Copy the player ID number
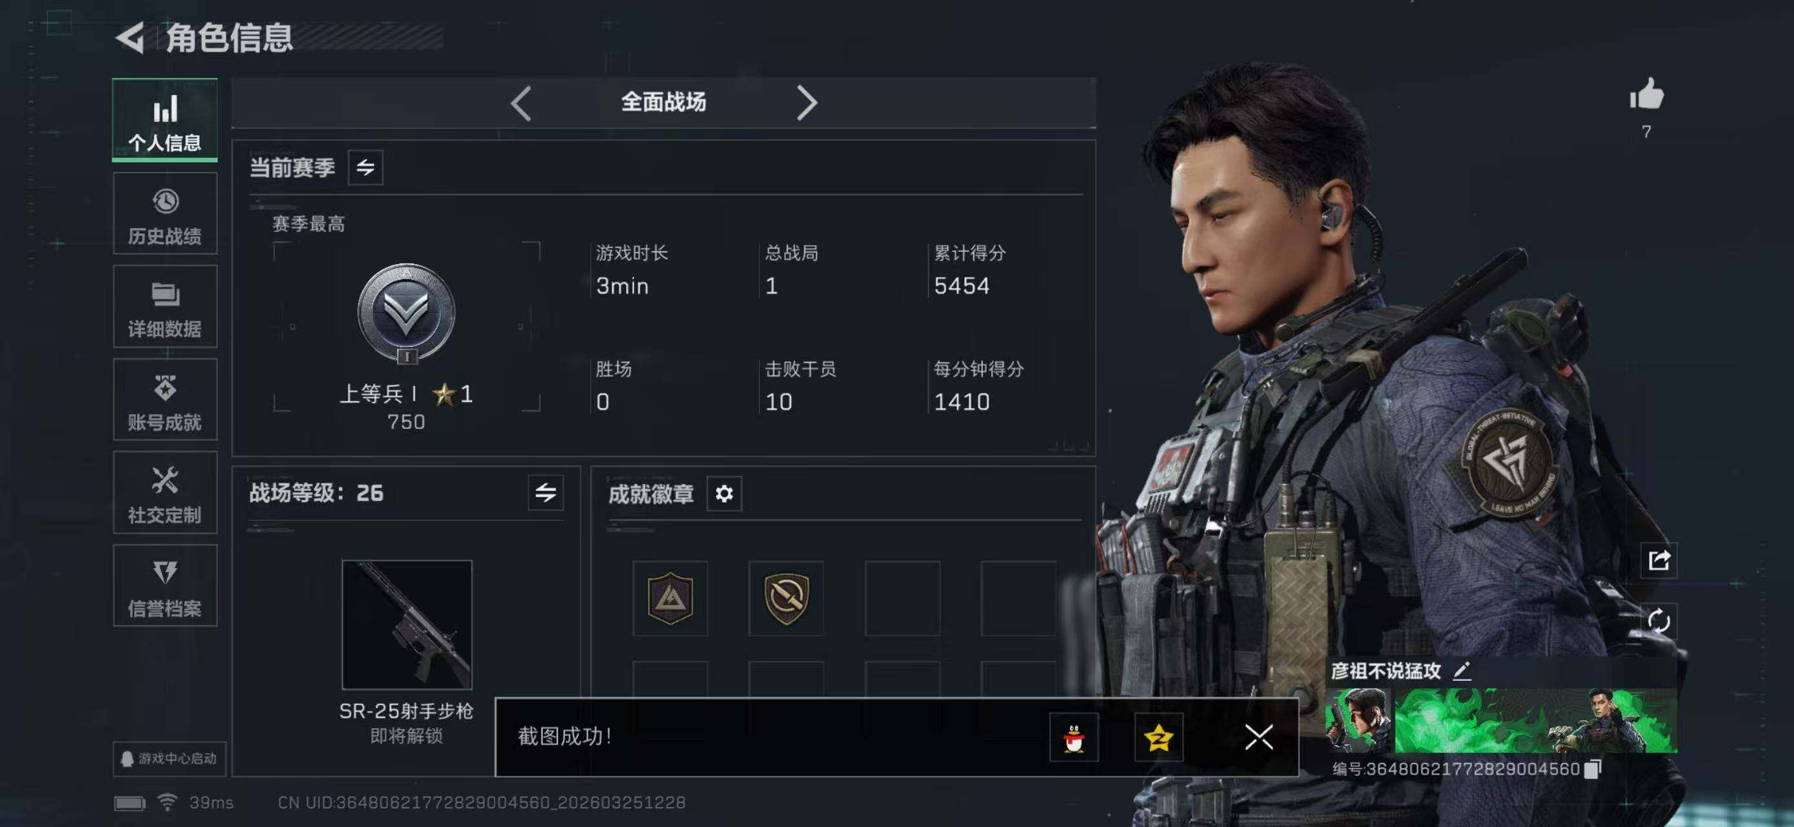This screenshot has height=827, width=1794. [1593, 769]
